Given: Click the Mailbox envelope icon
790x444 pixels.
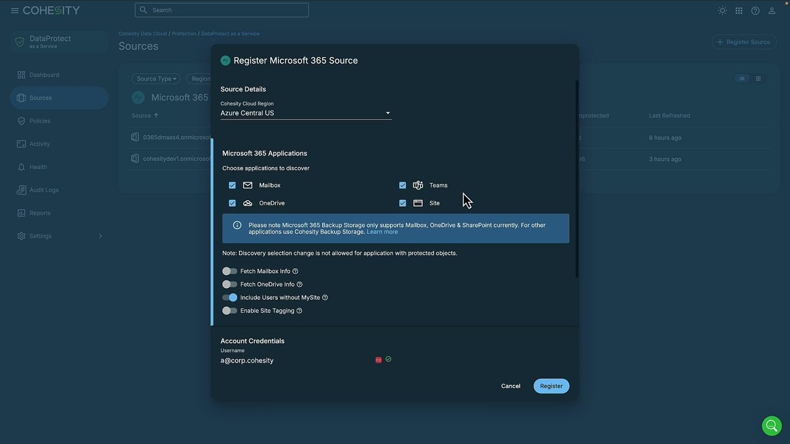Looking at the screenshot, I should click(x=247, y=185).
